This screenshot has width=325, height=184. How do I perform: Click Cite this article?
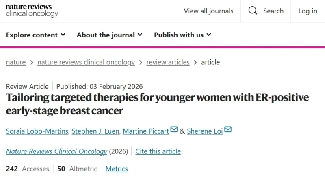158,151
